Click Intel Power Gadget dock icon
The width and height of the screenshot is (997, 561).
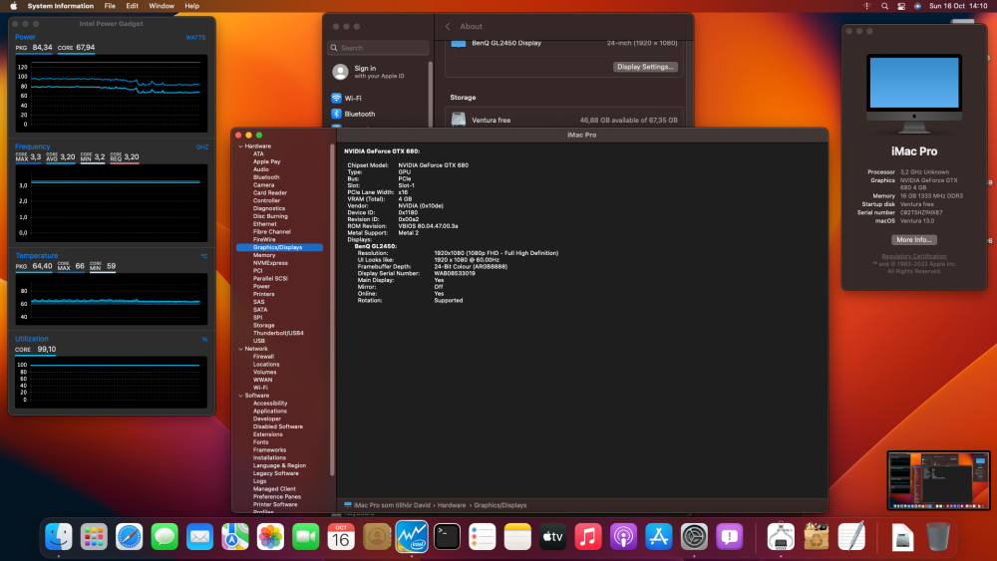point(412,537)
